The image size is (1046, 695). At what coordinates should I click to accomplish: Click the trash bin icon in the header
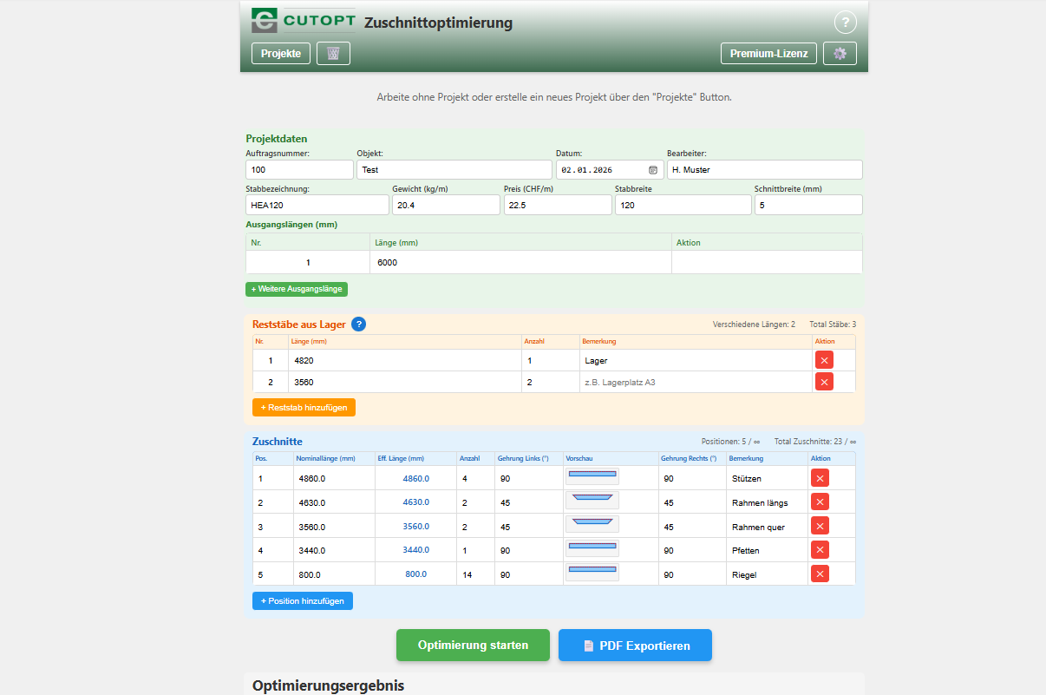point(333,53)
